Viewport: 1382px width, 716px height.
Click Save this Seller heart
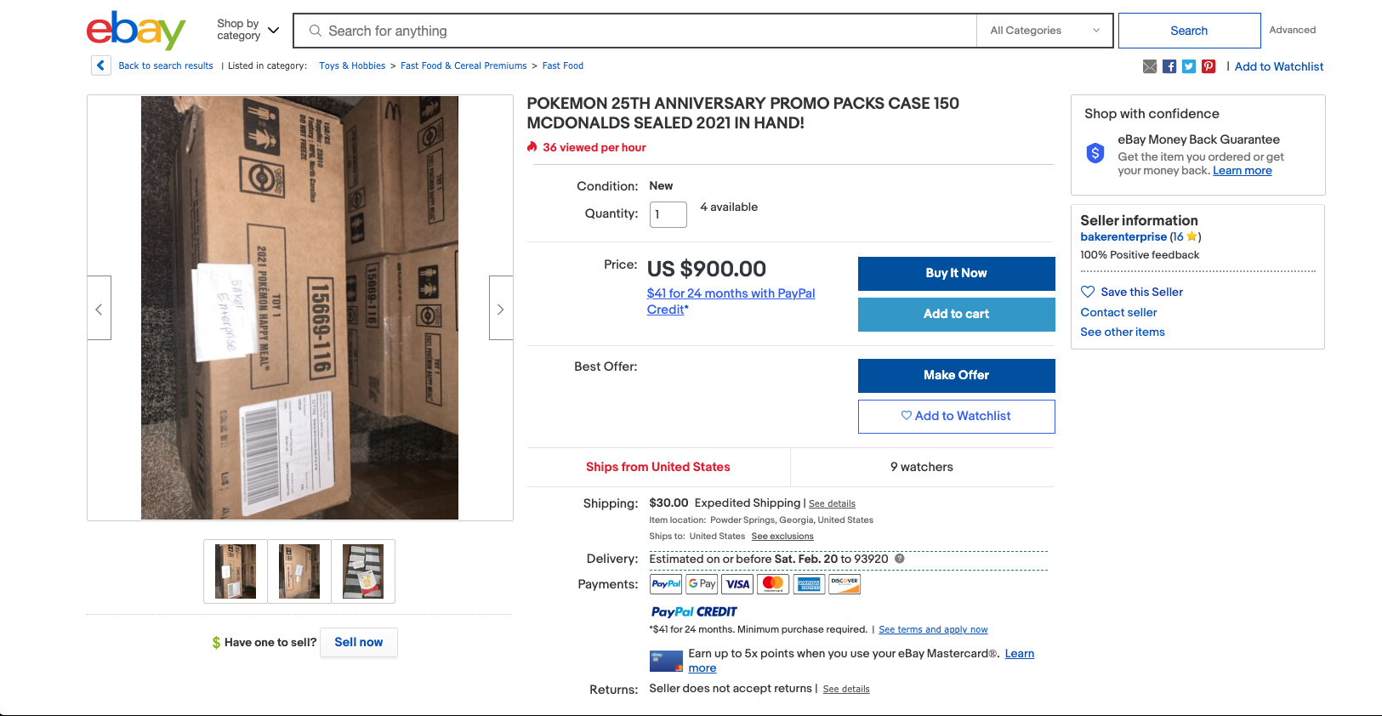point(1088,292)
